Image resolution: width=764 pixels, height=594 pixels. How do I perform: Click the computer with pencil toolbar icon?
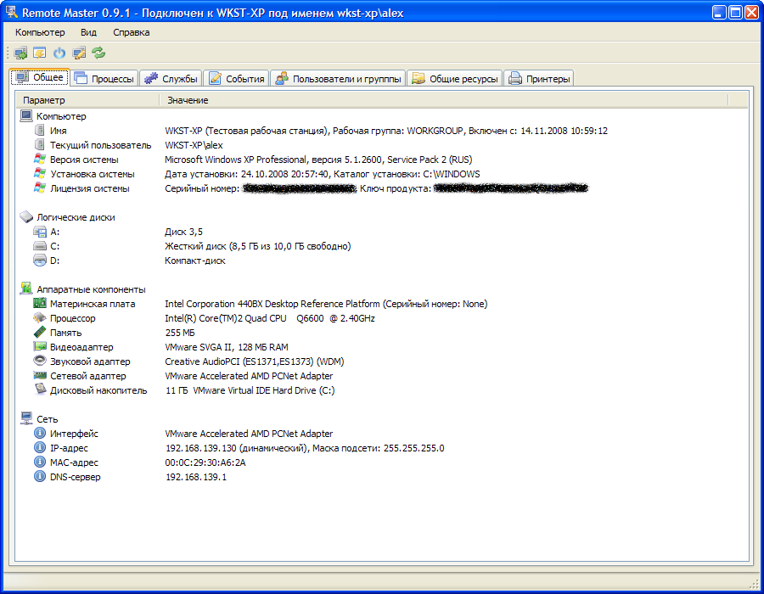point(79,53)
